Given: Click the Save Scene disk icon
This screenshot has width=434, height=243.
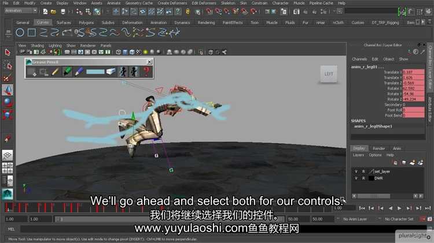Looking at the screenshot, I should tap(63, 12).
